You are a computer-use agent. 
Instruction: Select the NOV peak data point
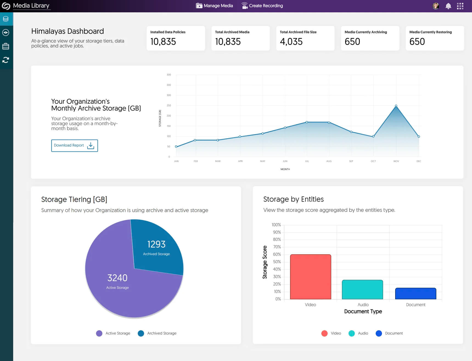(396, 106)
